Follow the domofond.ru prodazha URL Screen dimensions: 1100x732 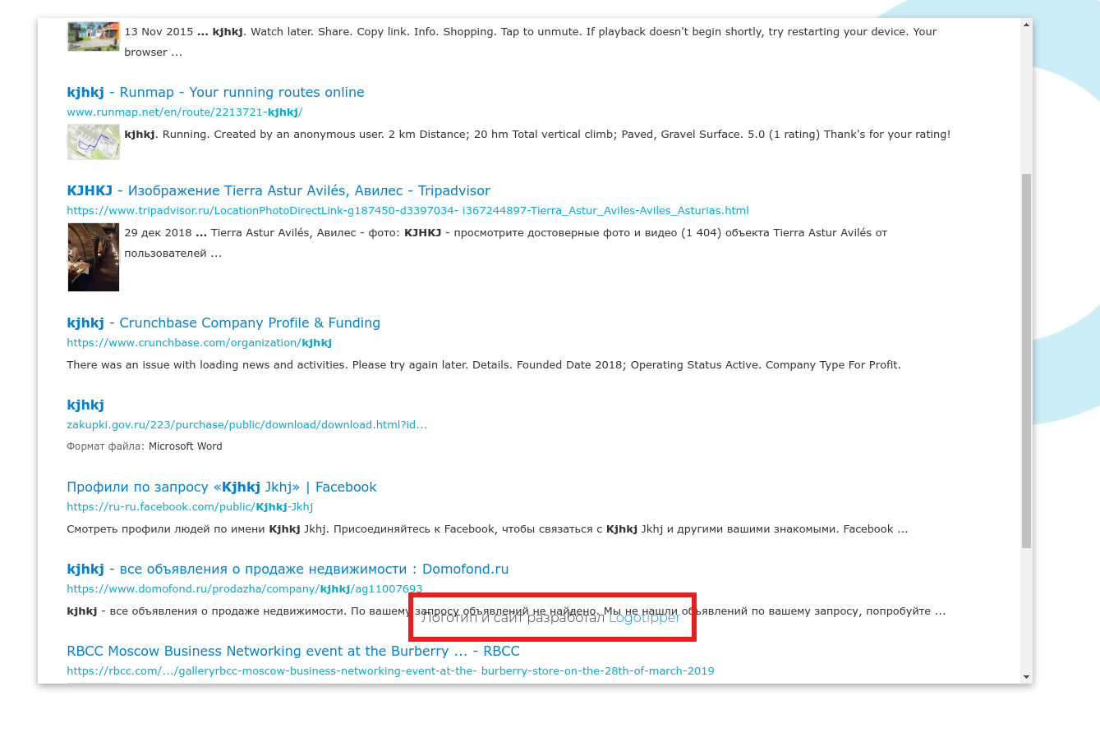click(x=245, y=589)
